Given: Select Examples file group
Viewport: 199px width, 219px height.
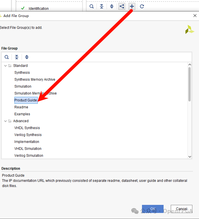Looking at the screenshot, I should pyautogui.click(x=22, y=114).
